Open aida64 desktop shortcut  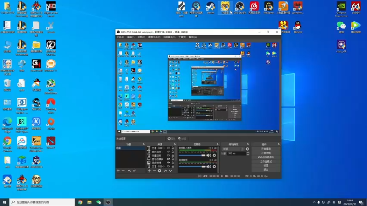pos(356,8)
